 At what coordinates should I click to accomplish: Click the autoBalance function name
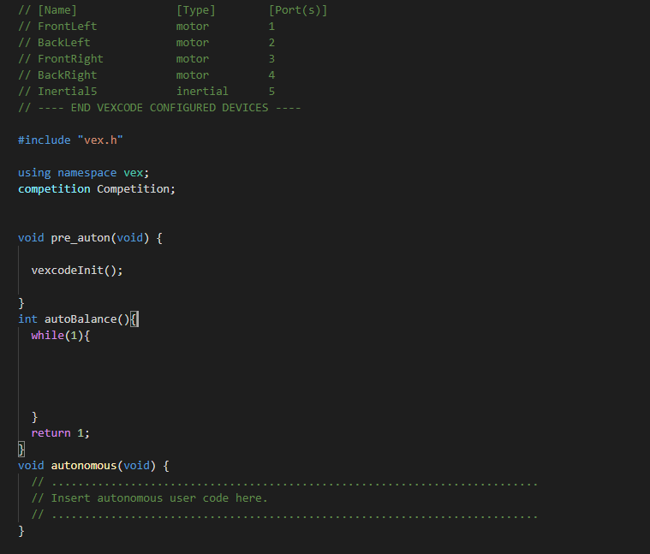pos(81,319)
